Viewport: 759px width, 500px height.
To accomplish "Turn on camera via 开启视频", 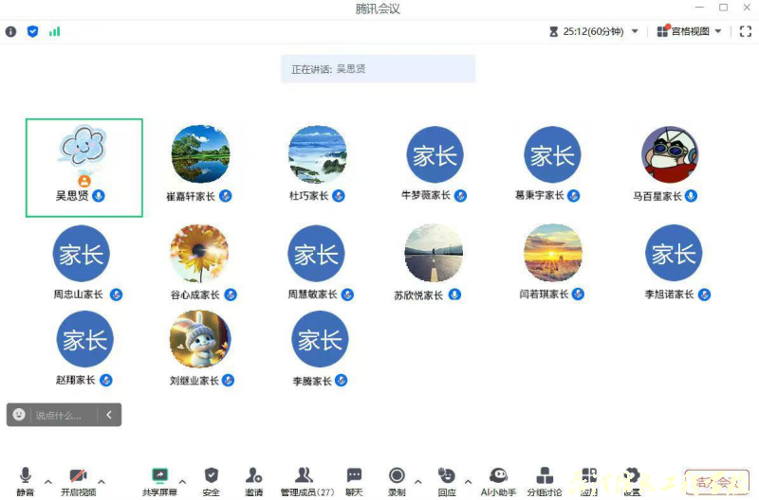I will coord(78,481).
